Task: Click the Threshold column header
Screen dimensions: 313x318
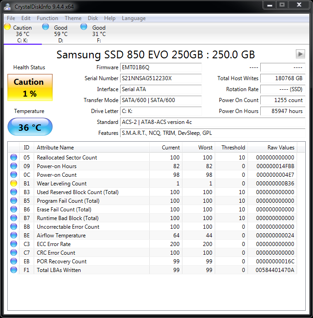Action: pyautogui.click(x=232, y=148)
